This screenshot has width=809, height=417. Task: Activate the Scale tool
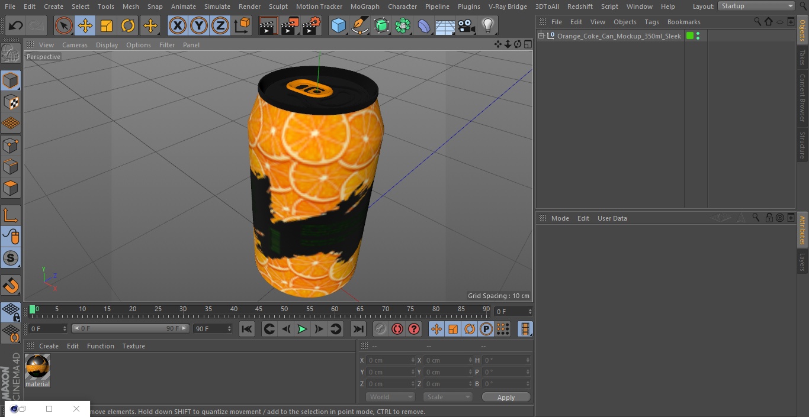click(107, 25)
